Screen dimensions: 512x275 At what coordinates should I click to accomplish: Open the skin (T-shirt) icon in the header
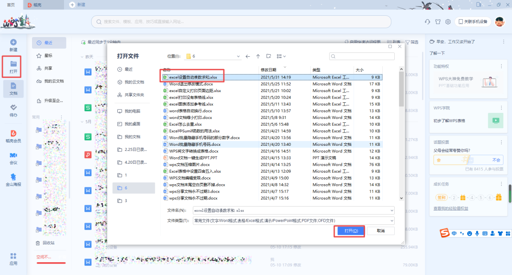[437, 22]
